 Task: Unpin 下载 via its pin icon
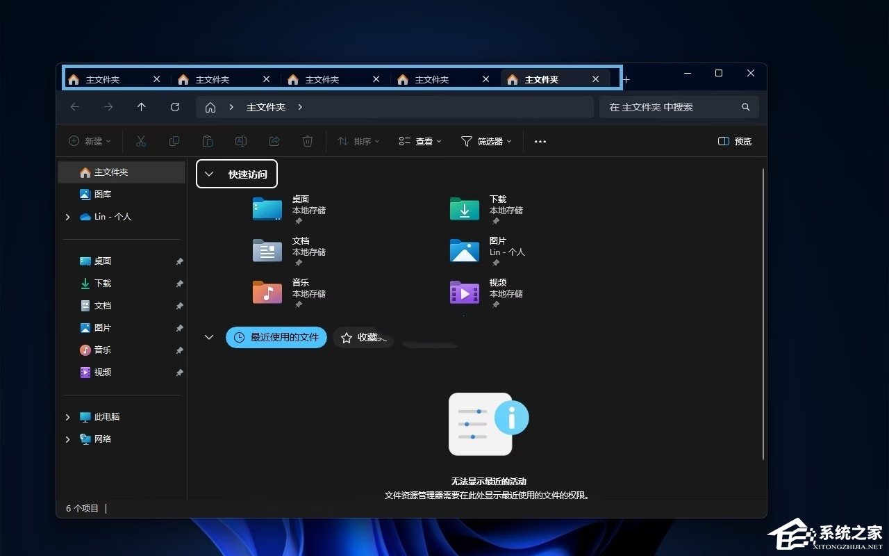(x=179, y=283)
